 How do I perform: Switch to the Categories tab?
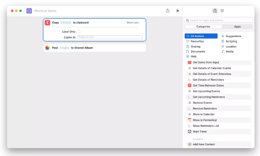(203, 27)
